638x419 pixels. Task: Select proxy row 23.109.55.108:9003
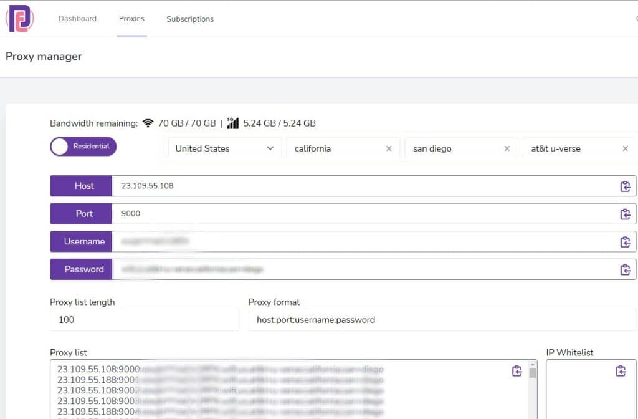220,401
